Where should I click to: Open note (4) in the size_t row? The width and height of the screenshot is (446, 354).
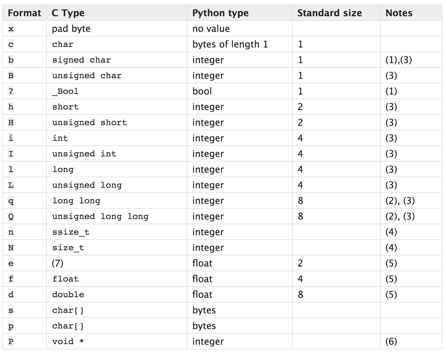(x=391, y=248)
